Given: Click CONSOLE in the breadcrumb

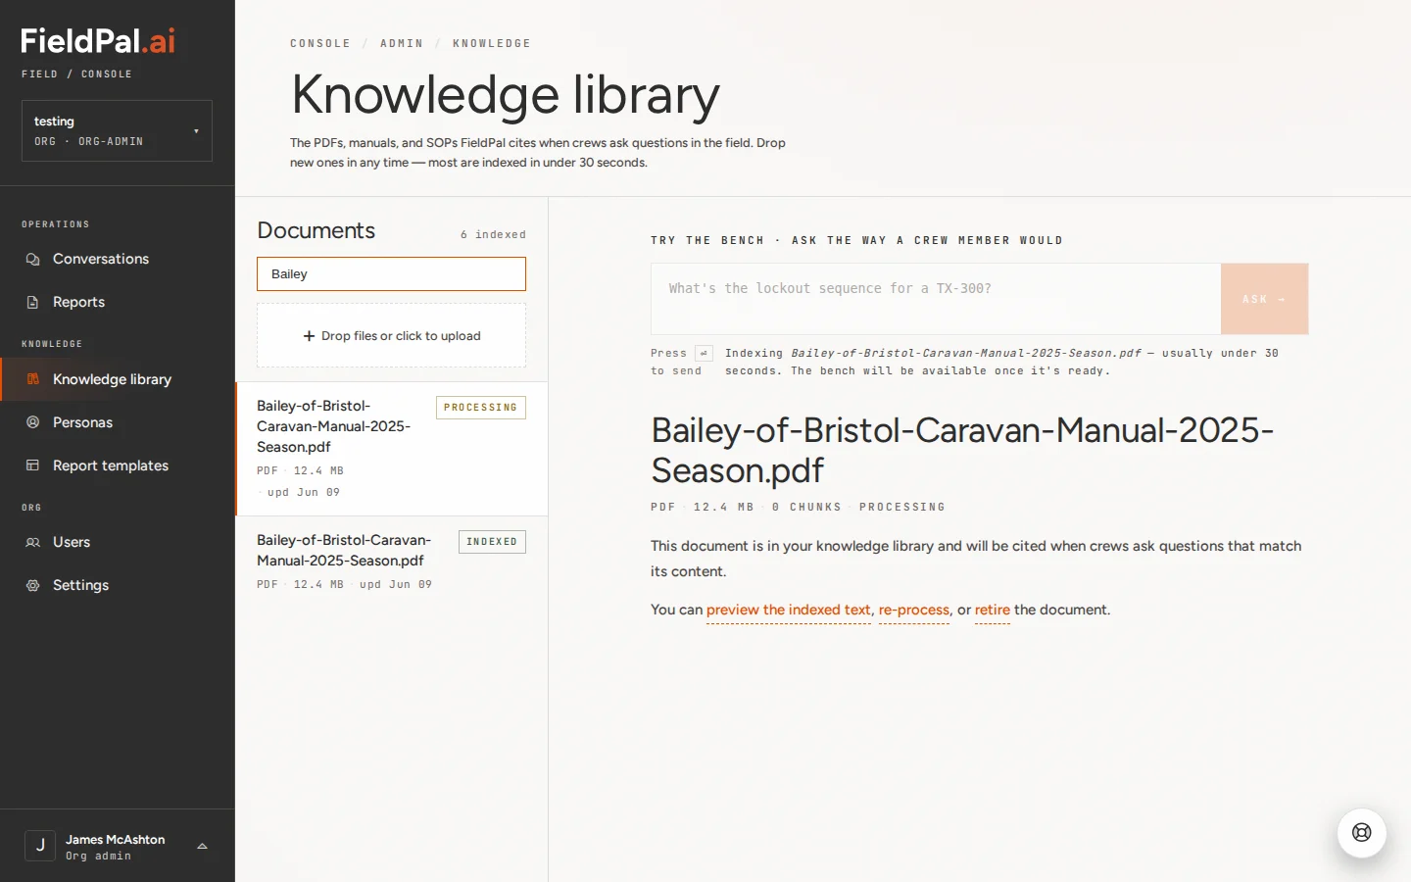Looking at the screenshot, I should pos(320,43).
